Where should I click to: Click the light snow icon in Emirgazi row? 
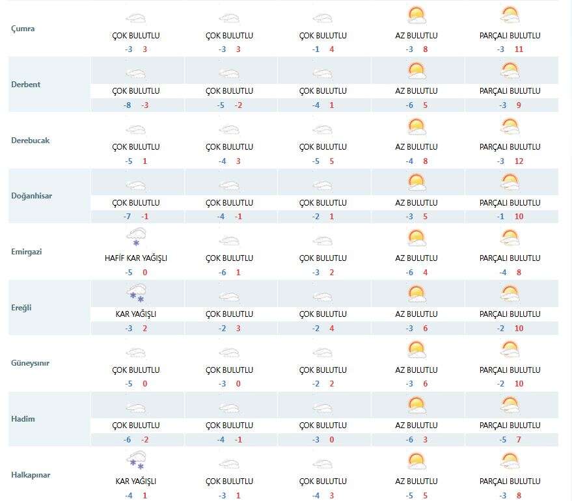coord(135,237)
